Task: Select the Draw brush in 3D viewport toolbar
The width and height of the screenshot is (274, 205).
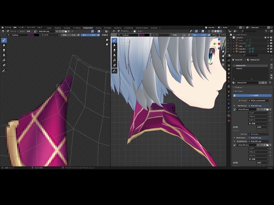Action: click(x=114, y=40)
